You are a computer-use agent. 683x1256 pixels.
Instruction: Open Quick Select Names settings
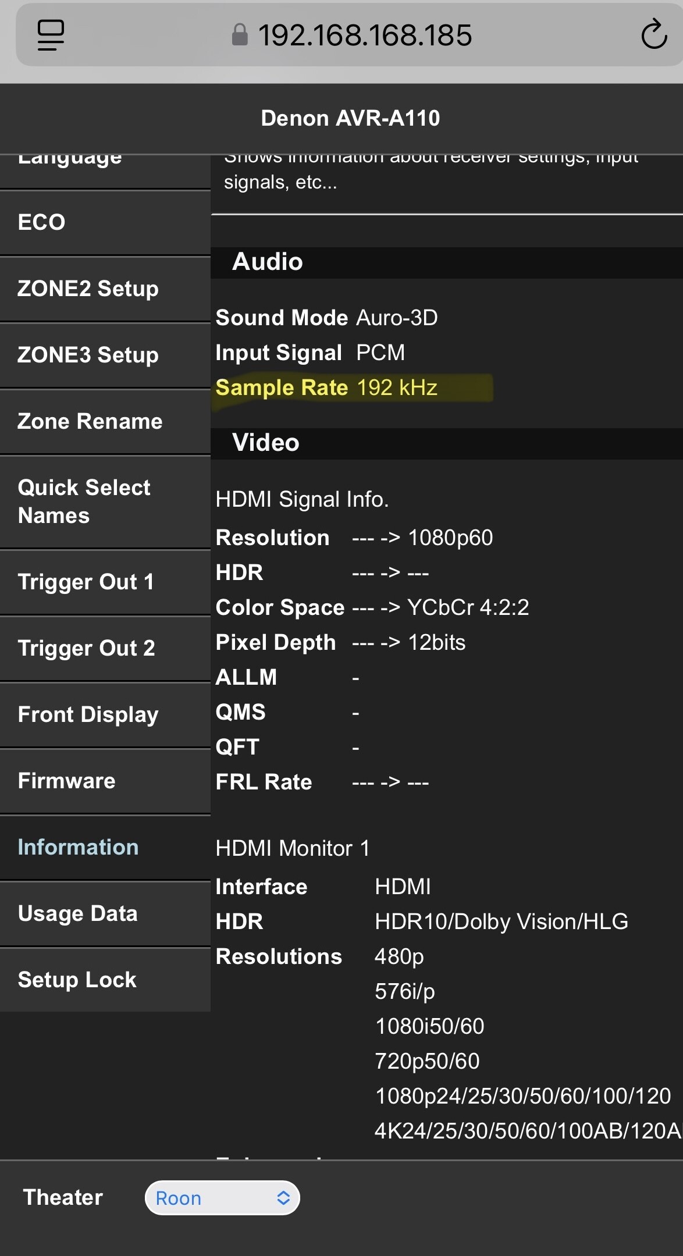tap(105, 501)
